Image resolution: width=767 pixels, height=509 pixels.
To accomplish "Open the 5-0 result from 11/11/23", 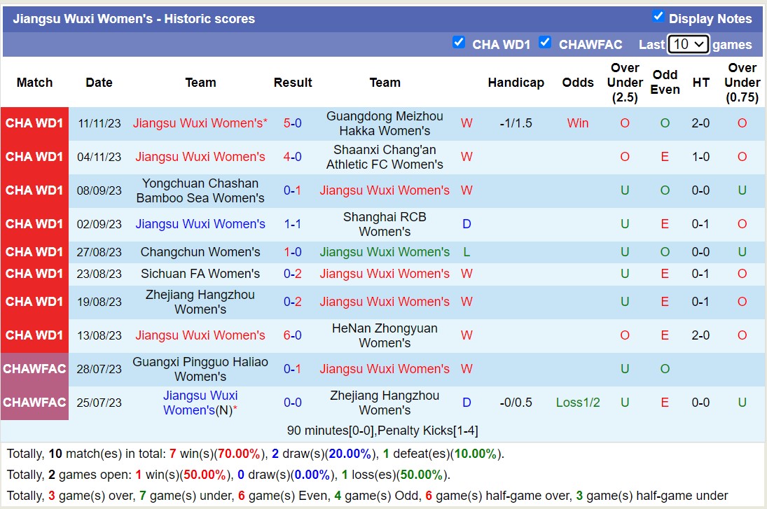I will click(292, 123).
